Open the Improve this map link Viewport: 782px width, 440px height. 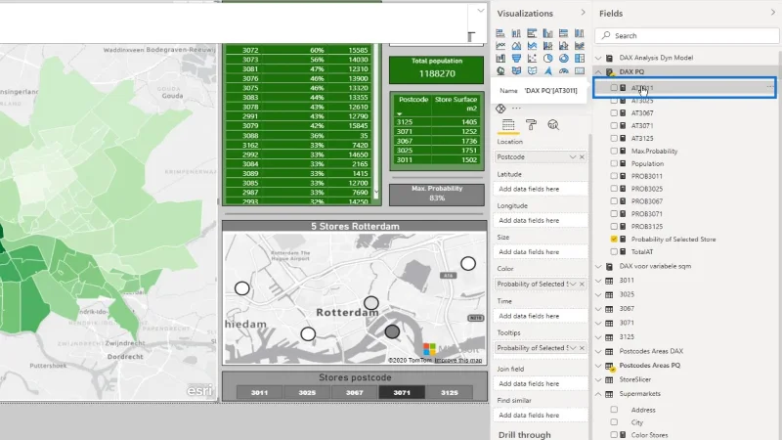pyautogui.click(x=457, y=360)
